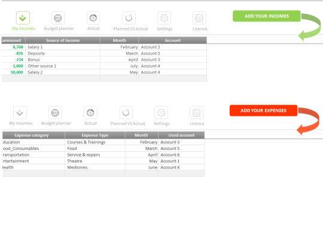Select the income table Month header
323x233 pixels.
[119, 41]
